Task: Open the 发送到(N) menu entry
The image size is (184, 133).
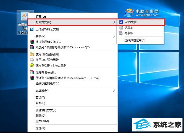Action: [x=72, y=91]
